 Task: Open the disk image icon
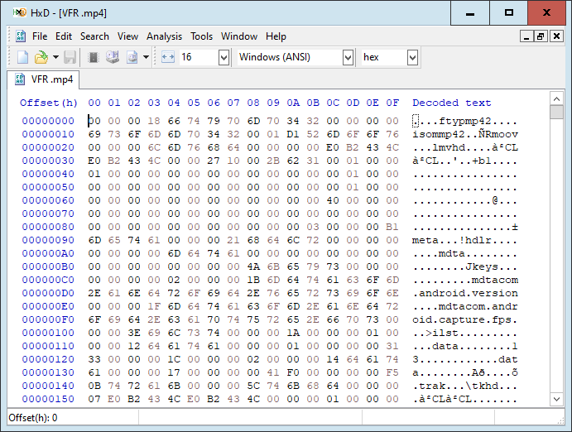[x=132, y=57]
